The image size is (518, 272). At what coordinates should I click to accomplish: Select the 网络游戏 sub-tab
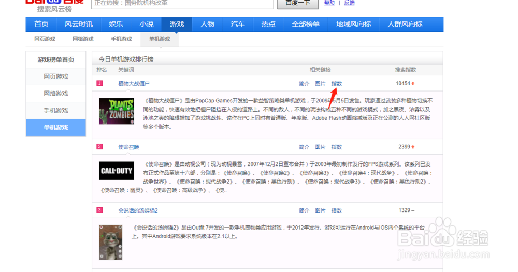(83, 39)
